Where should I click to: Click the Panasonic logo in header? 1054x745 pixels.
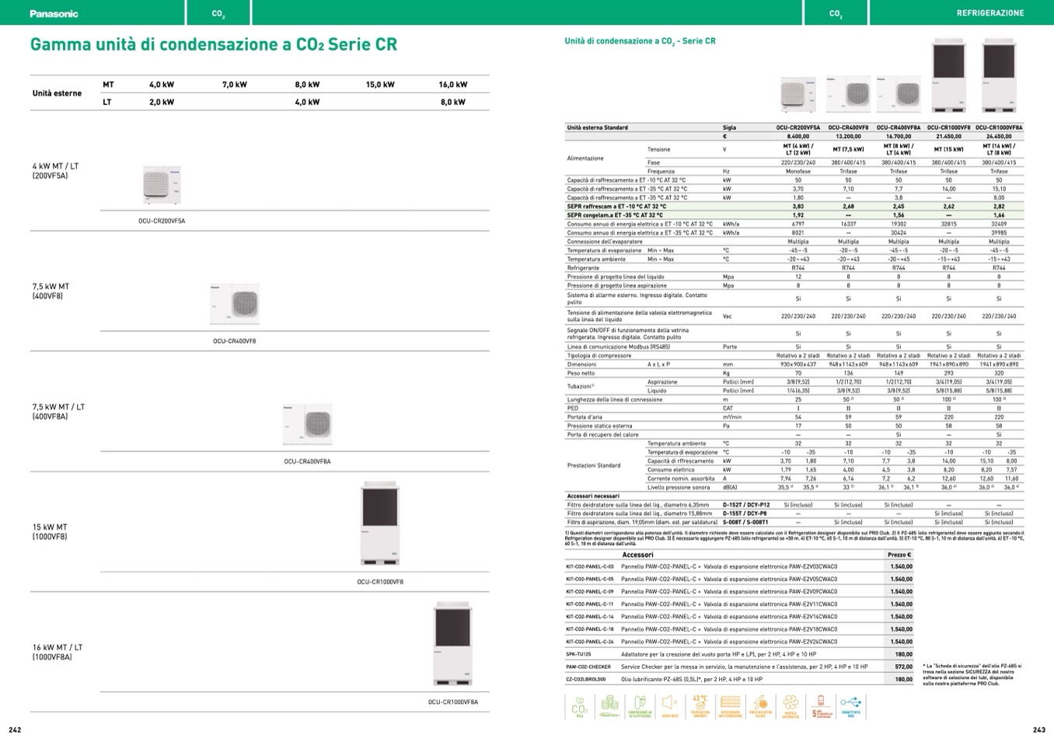(54, 13)
